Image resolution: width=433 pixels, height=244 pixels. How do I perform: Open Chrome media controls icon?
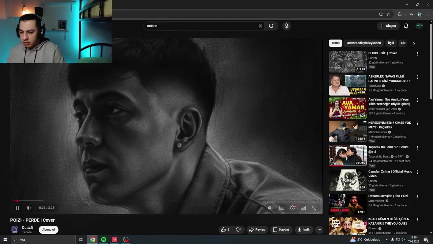412,14
